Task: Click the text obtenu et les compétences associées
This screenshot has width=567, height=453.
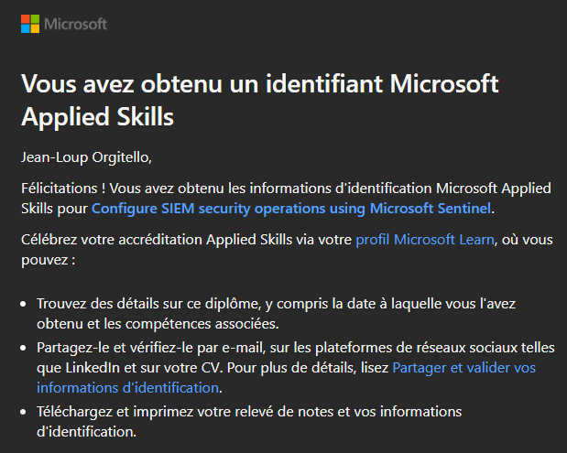Action: [x=158, y=324]
